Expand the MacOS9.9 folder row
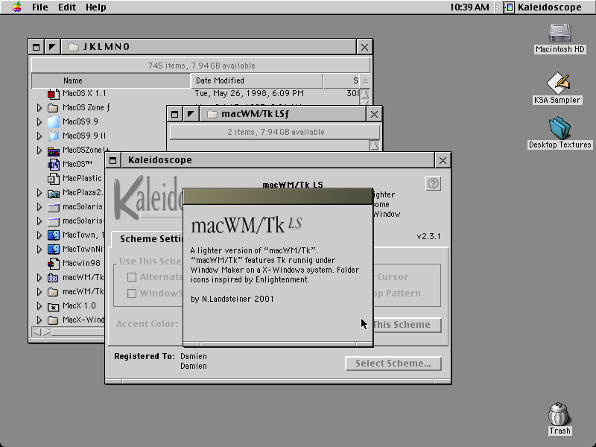Viewport: 596px width, 447px height. [39, 121]
